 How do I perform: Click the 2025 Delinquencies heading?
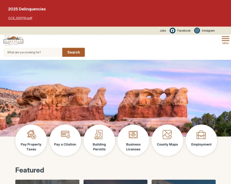tap(27, 9)
